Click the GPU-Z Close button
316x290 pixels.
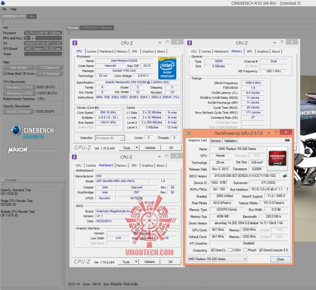pos(280,259)
